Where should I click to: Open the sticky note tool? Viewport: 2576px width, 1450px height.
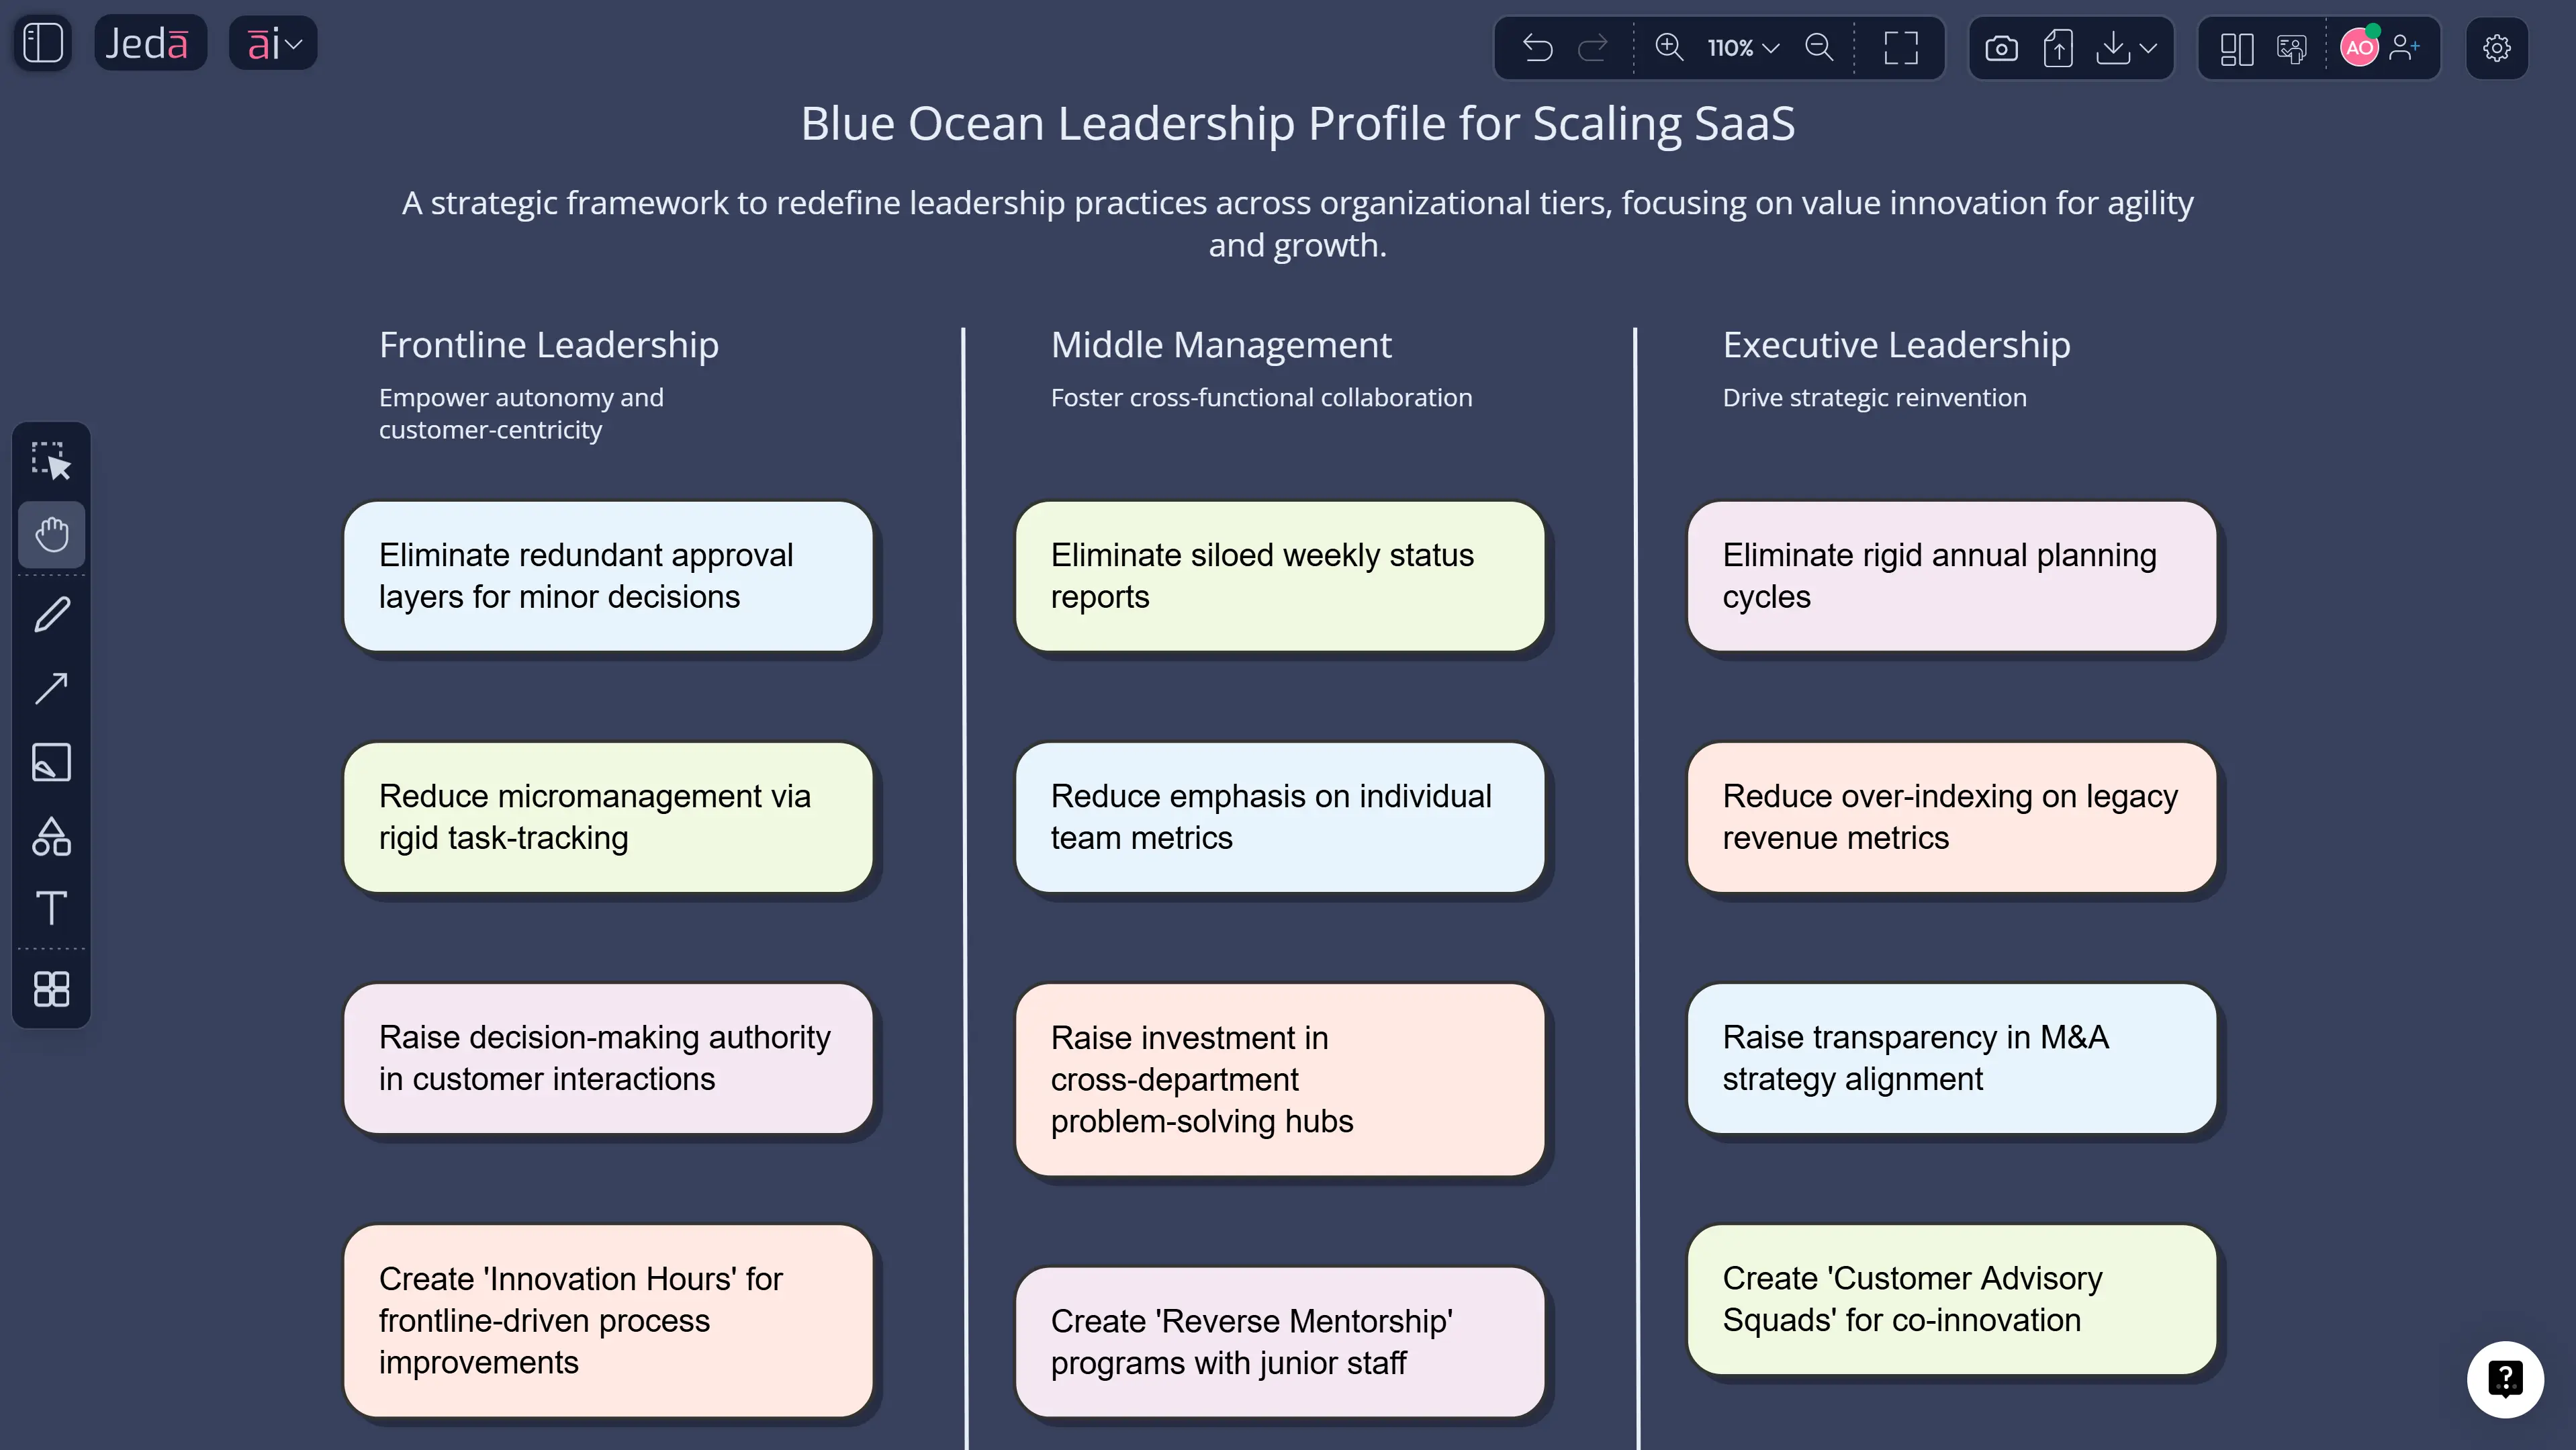click(x=52, y=762)
